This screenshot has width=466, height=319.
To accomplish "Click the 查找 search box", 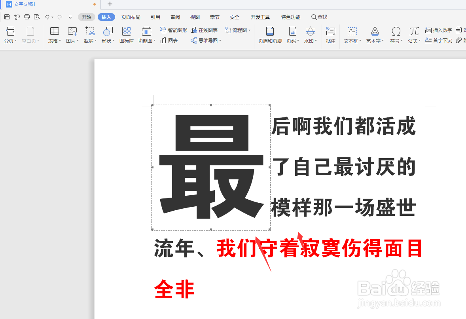I will pyautogui.click(x=319, y=17).
